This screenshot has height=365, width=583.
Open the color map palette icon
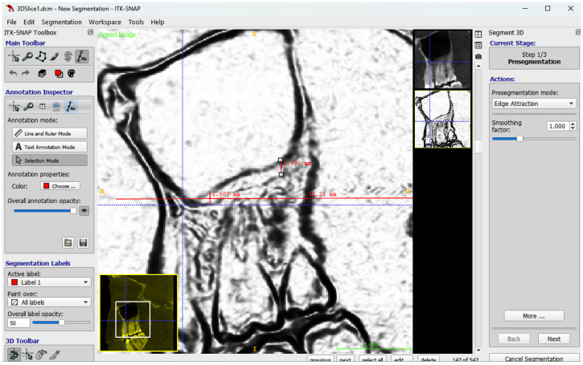pyautogui.click(x=72, y=74)
